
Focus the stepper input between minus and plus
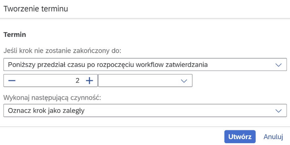51,81
